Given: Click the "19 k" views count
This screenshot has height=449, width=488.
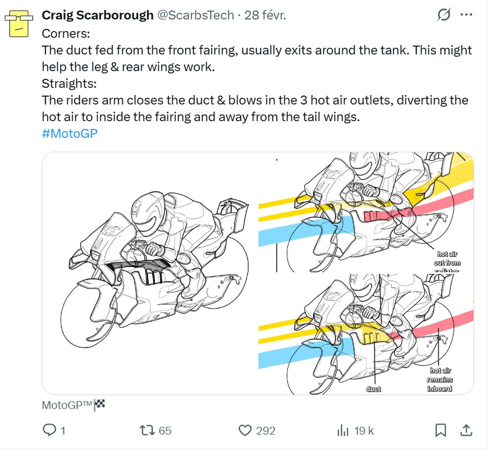Looking at the screenshot, I should pyautogui.click(x=364, y=430).
